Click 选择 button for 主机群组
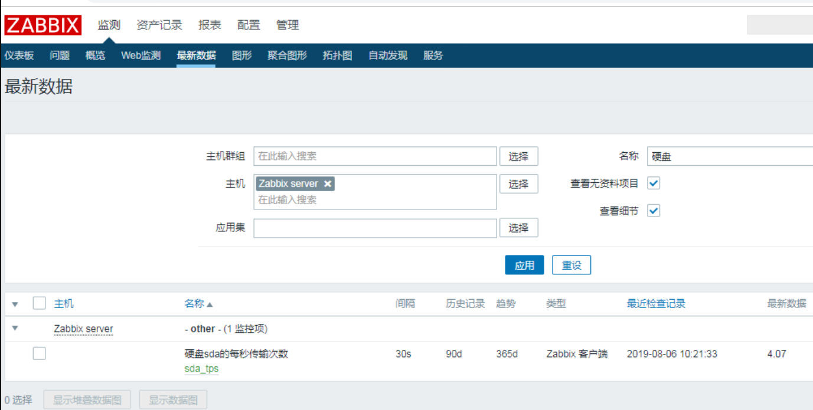 tap(518, 156)
